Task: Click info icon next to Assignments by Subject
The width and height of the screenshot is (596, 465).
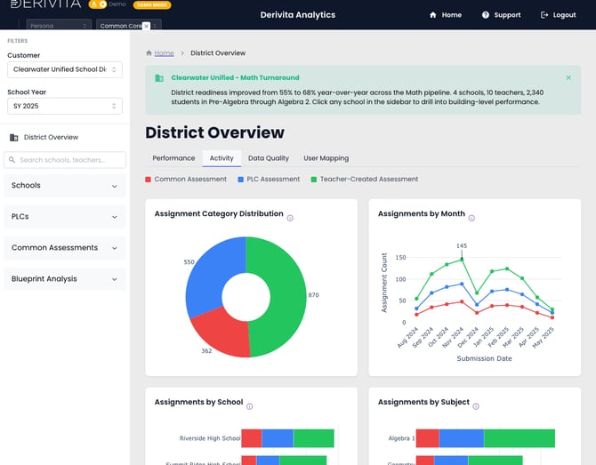Action: click(476, 406)
